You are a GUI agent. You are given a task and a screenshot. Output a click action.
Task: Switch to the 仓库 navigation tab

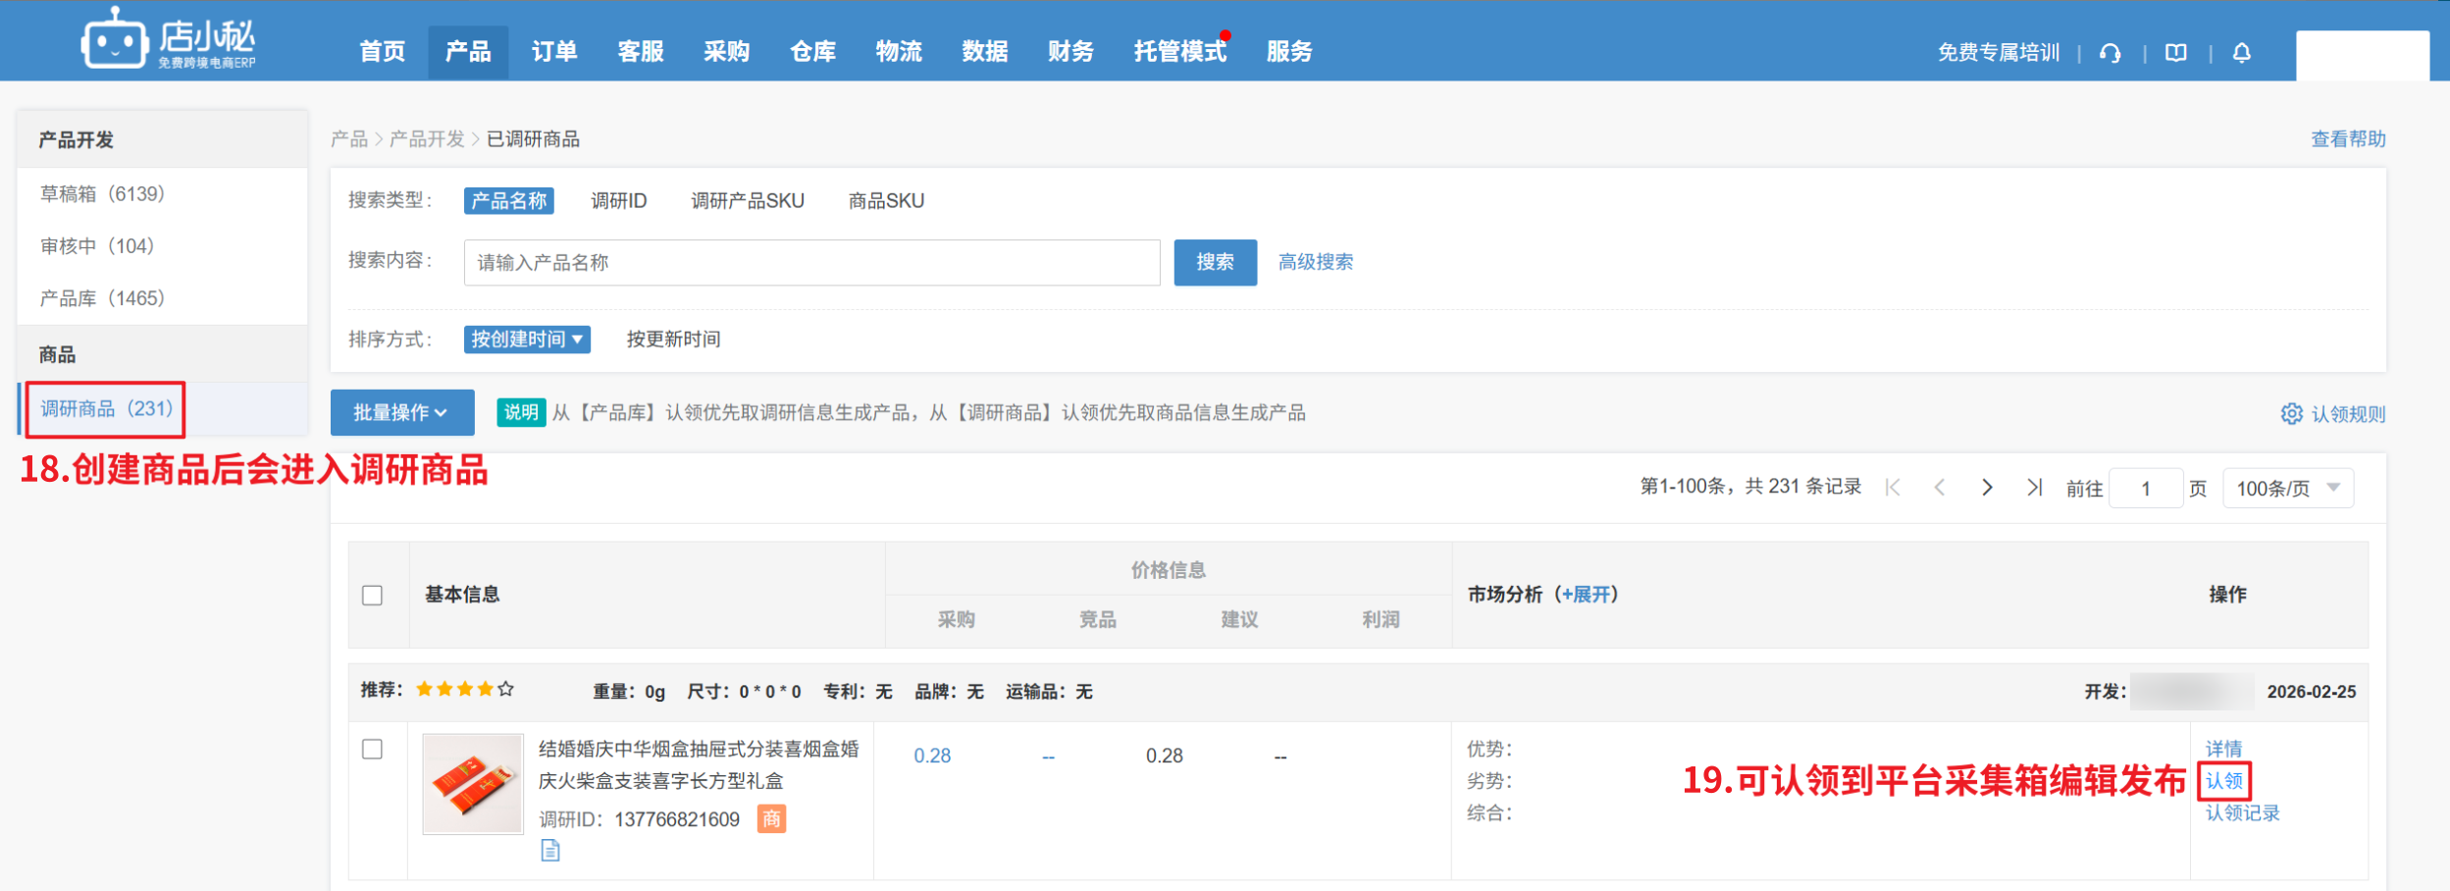click(x=812, y=52)
